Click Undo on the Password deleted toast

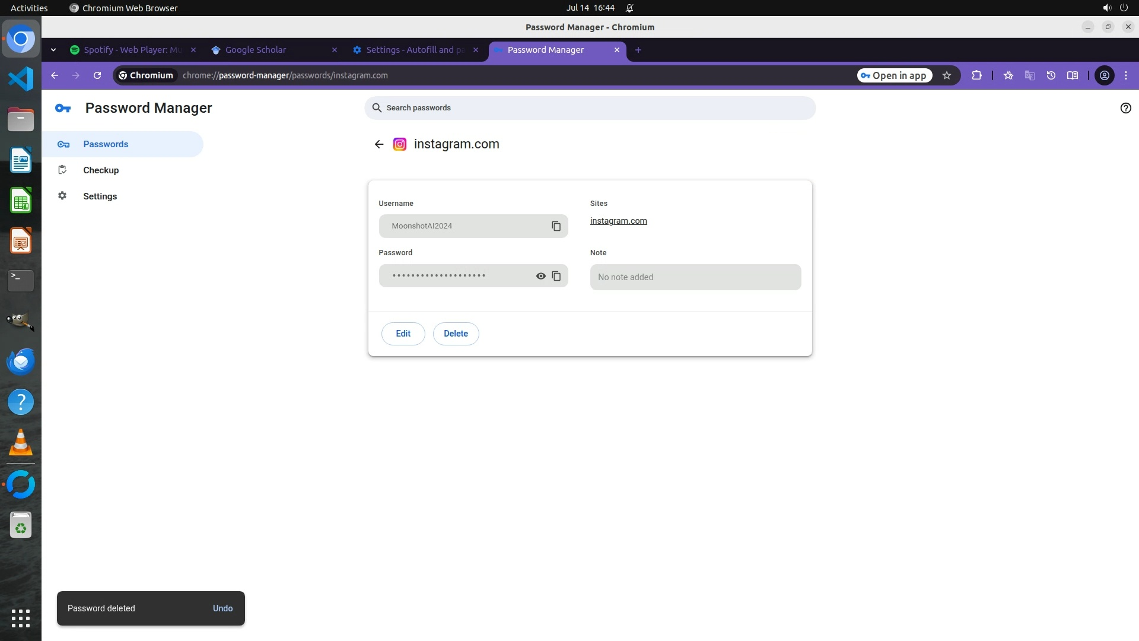[x=222, y=608]
